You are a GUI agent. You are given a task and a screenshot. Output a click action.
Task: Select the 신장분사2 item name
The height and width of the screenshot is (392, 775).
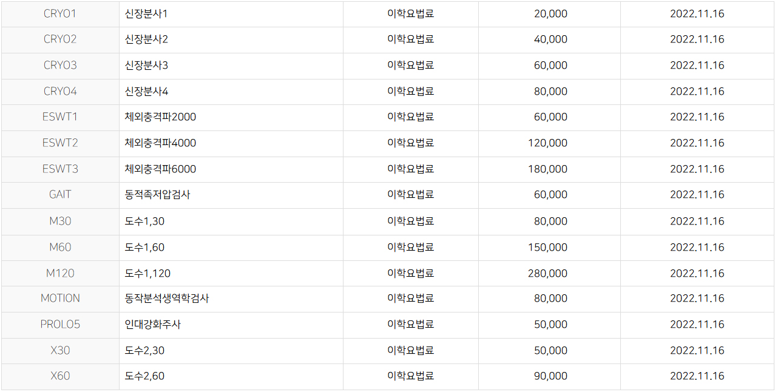click(x=146, y=39)
